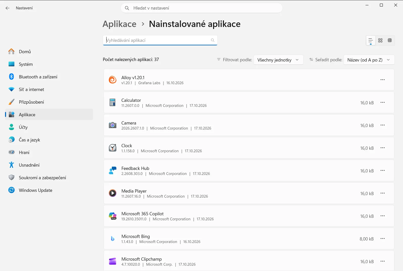Viewport: 403px width, 271px height.
Task: Click the search magnifier in app search box
Action: [213, 40]
